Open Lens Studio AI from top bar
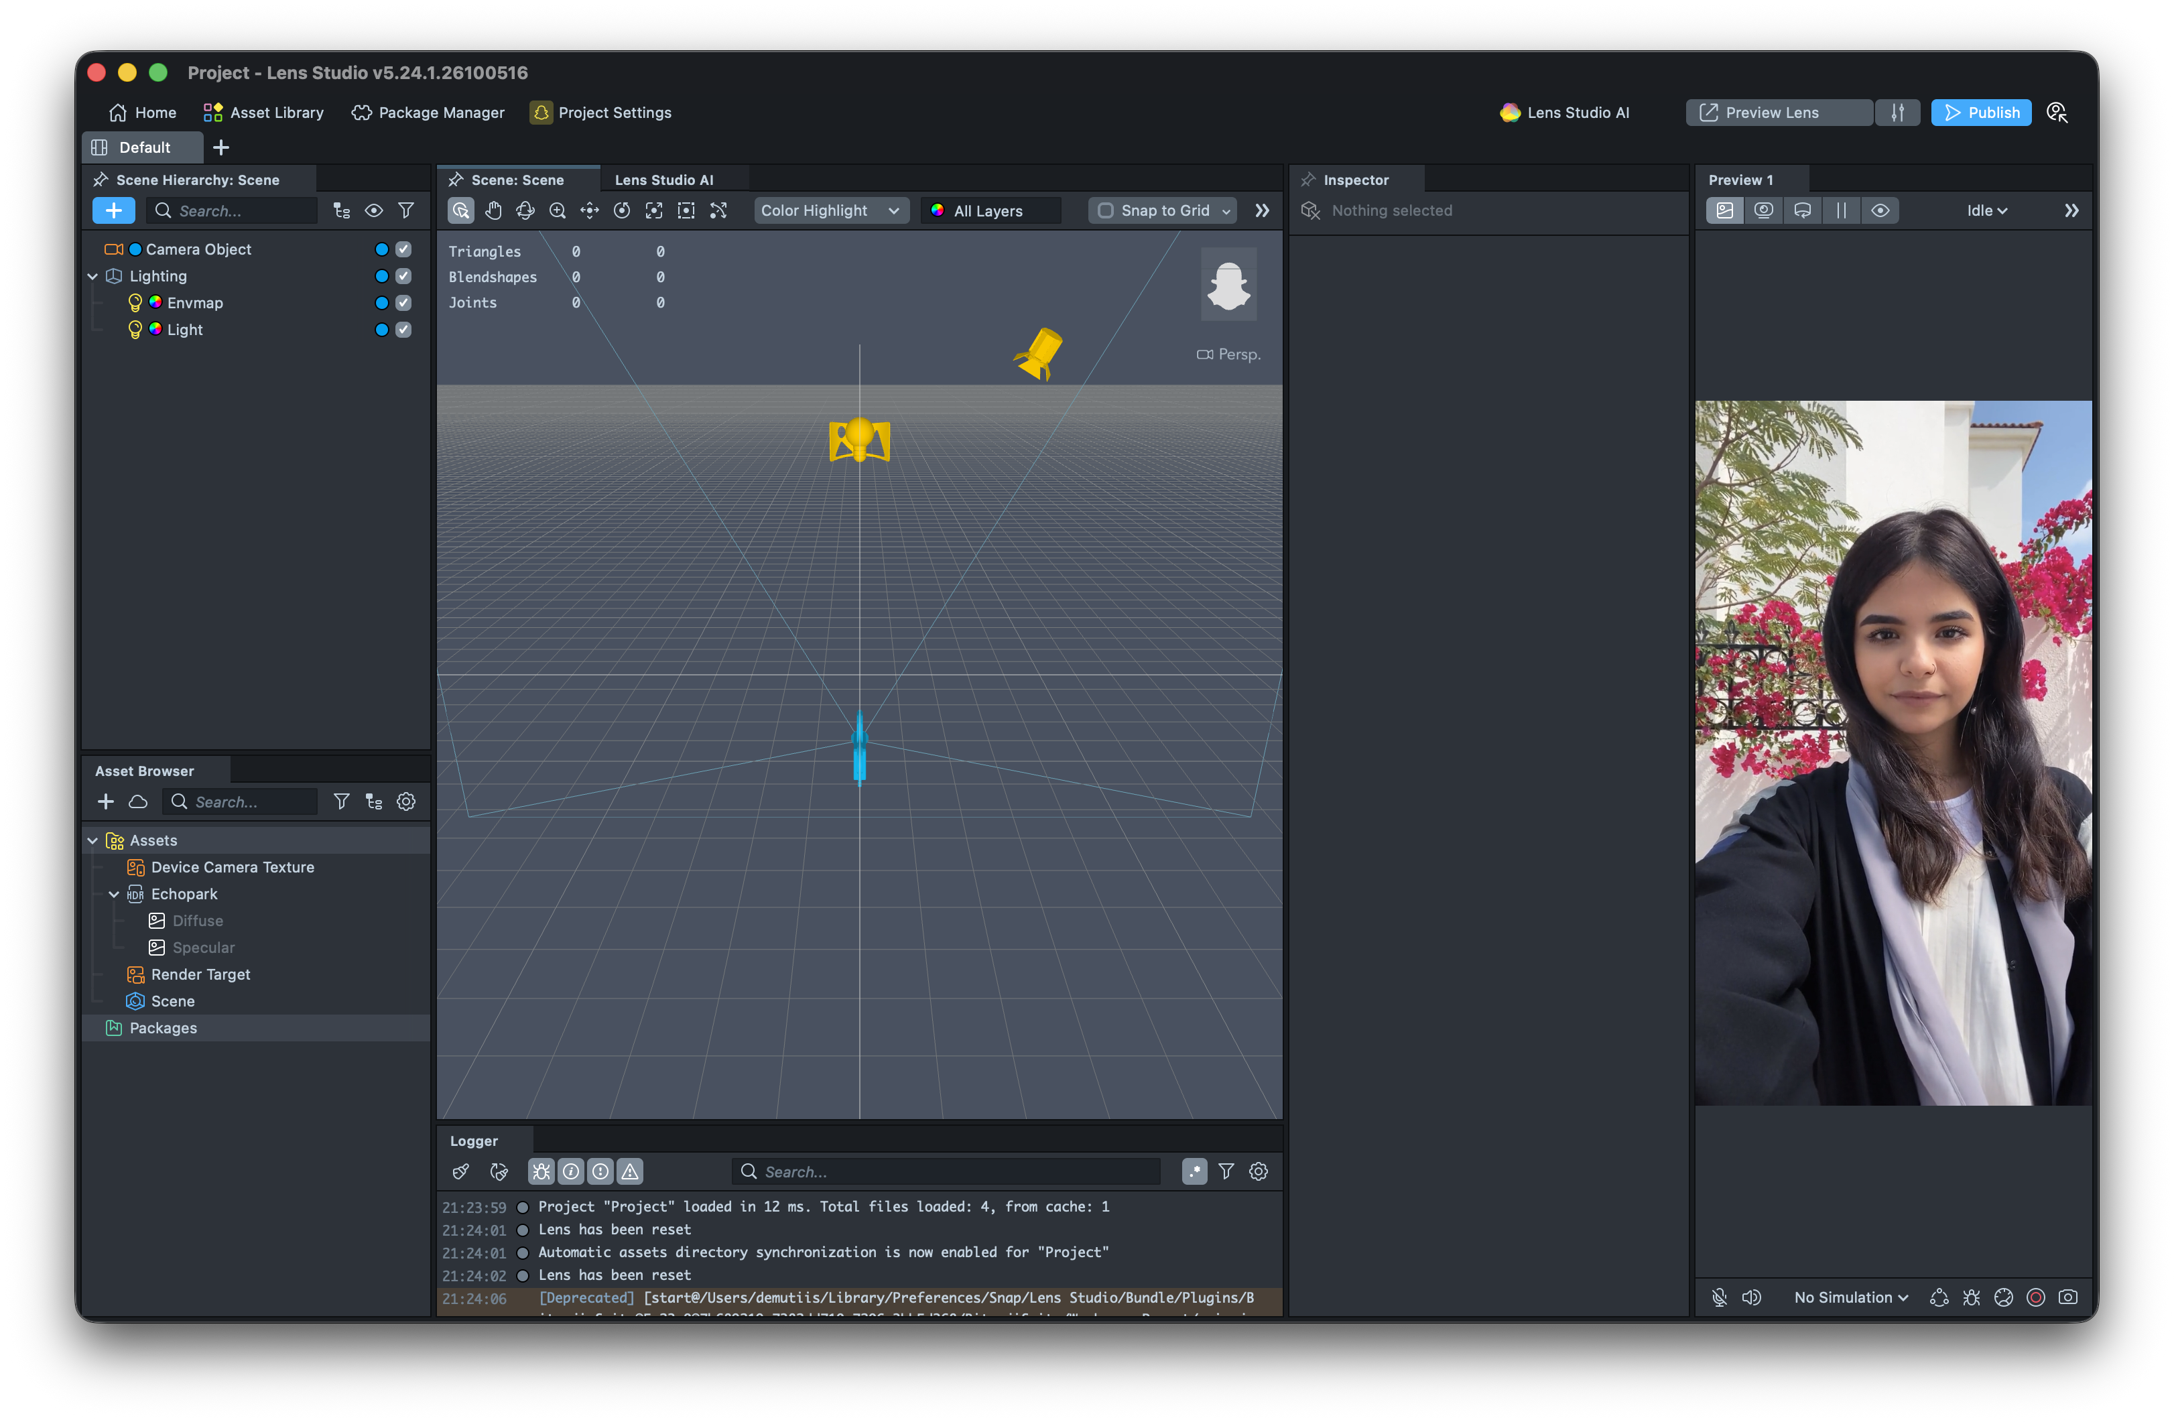The height and width of the screenshot is (1422, 2174). point(1563,113)
